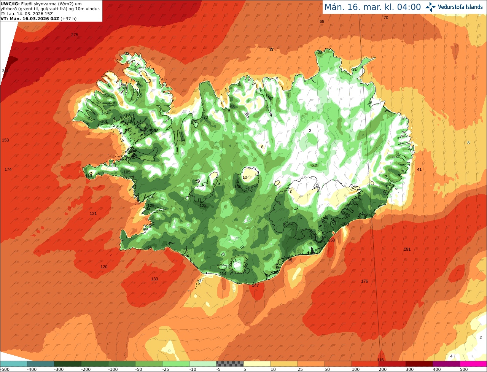Pick the light green swatch between -25 and -10

pyautogui.click(x=175, y=364)
